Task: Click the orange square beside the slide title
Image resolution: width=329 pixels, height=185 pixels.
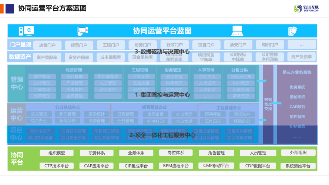Action: coord(2,8)
